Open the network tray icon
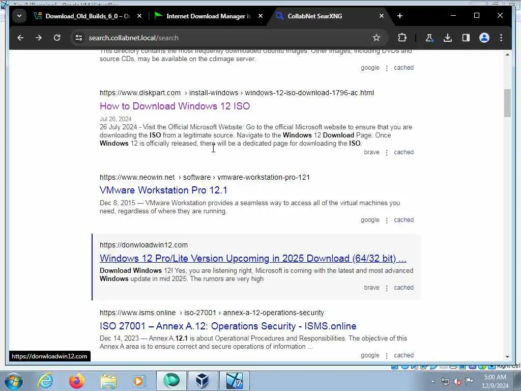Screen dimensions: 521x391 coord(445,382)
